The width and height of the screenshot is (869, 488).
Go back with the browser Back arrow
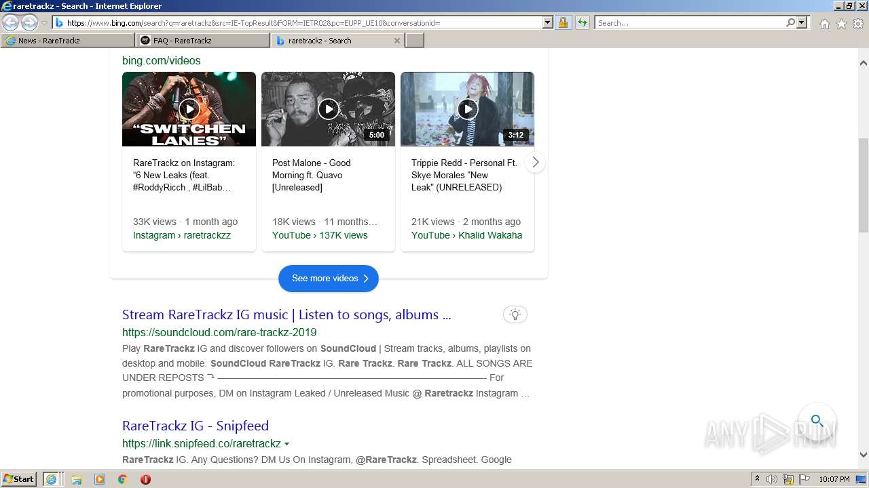click(x=11, y=22)
